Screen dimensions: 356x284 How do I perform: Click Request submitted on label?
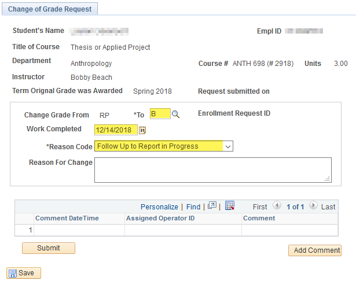coord(234,91)
